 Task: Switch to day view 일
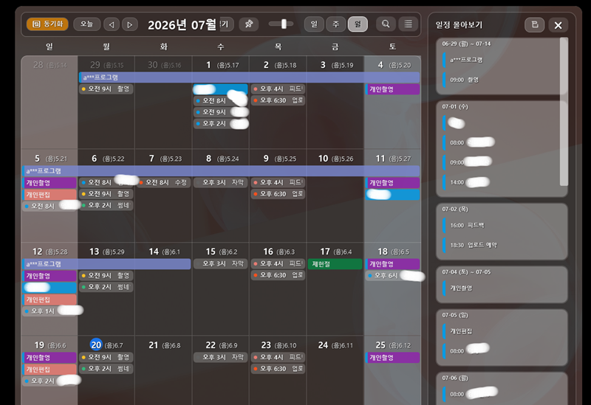point(314,24)
